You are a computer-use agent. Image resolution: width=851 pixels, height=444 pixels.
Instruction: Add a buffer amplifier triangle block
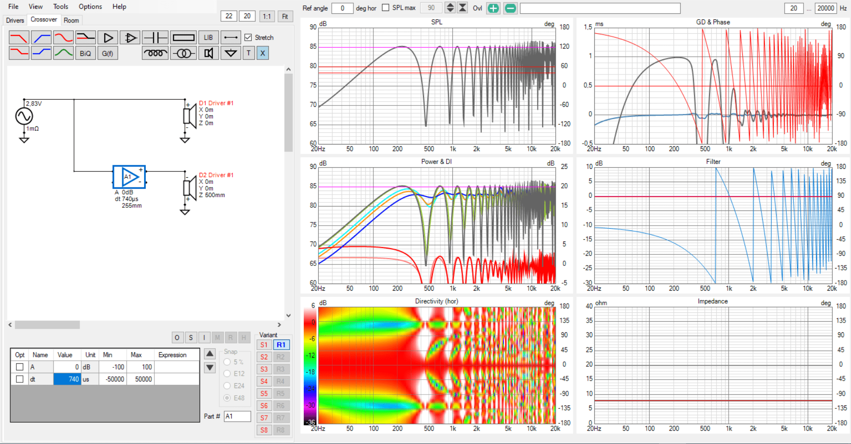[x=108, y=38]
